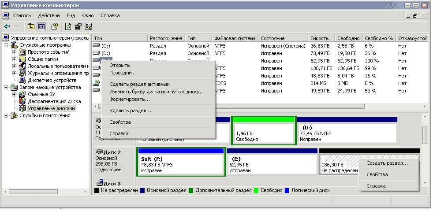This screenshot has height=214, width=433.
Task: Click the 136,64 ГБ free space cell
Action: pos(348,68)
